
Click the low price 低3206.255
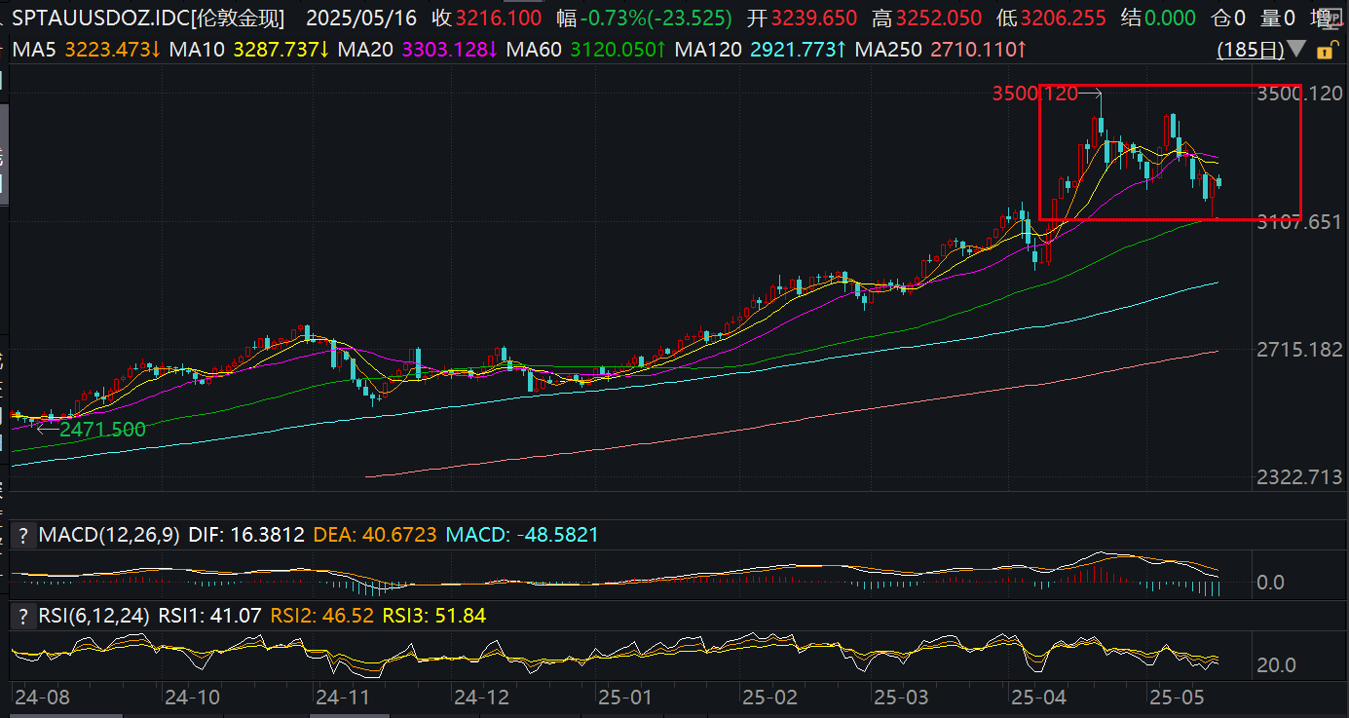(1051, 18)
